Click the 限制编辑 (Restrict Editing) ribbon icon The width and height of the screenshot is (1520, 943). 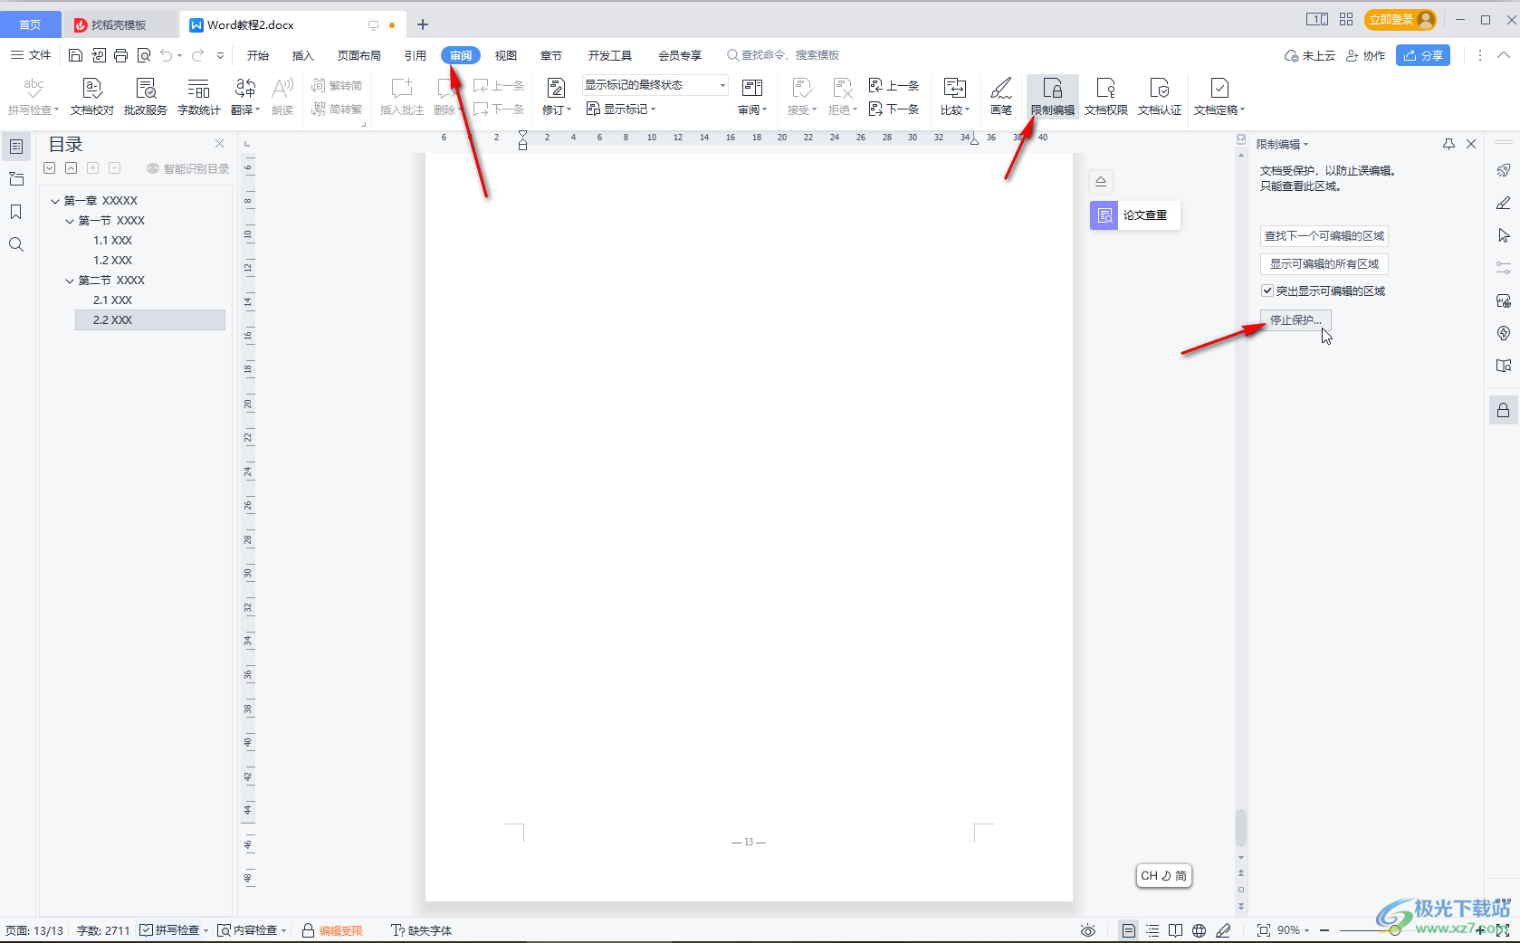coord(1052,96)
